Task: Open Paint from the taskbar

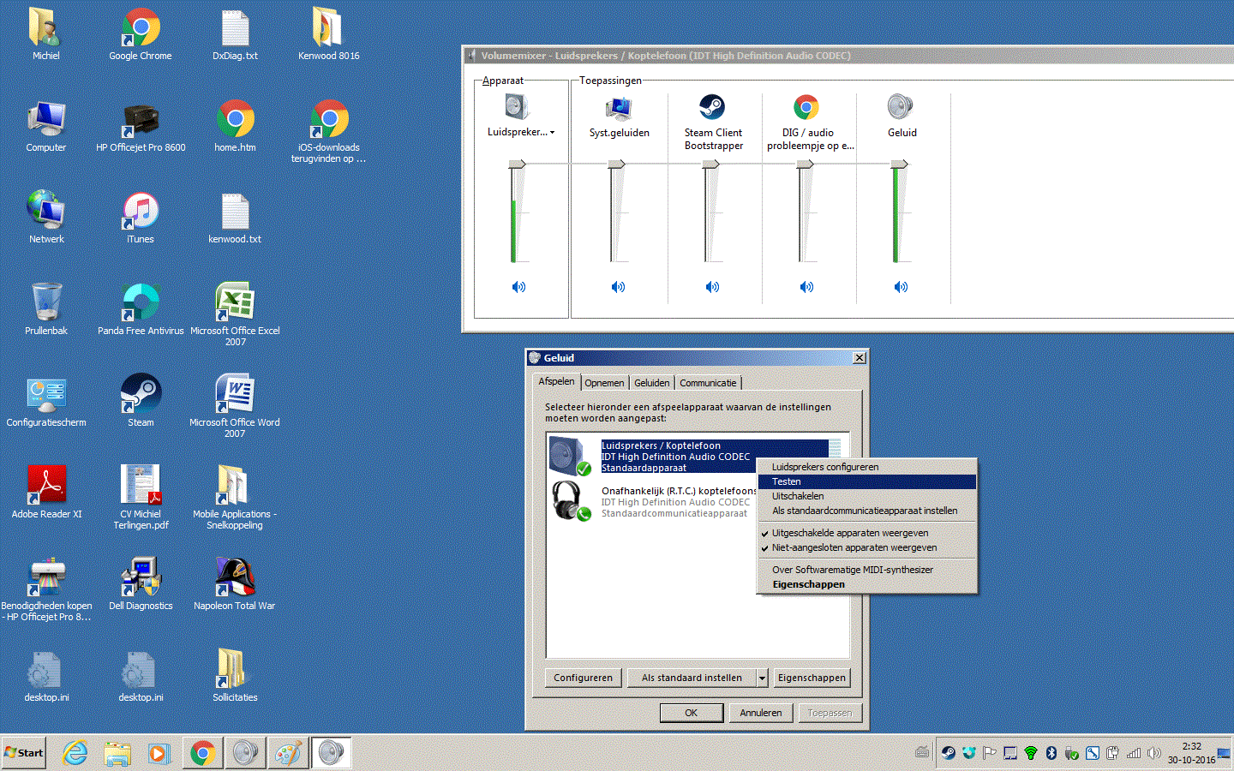Action: (x=288, y=753)
